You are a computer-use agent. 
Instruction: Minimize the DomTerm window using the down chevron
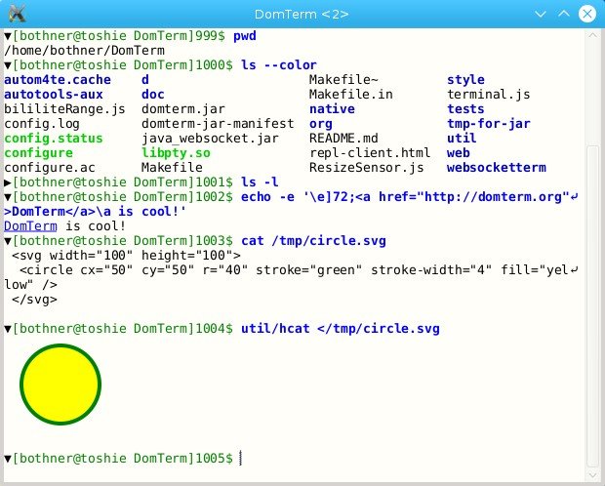[541, 15]
